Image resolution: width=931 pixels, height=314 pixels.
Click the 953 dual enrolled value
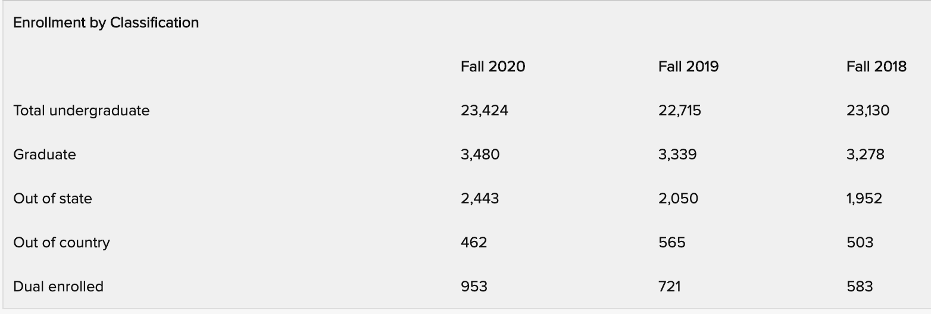coord(473,286)
